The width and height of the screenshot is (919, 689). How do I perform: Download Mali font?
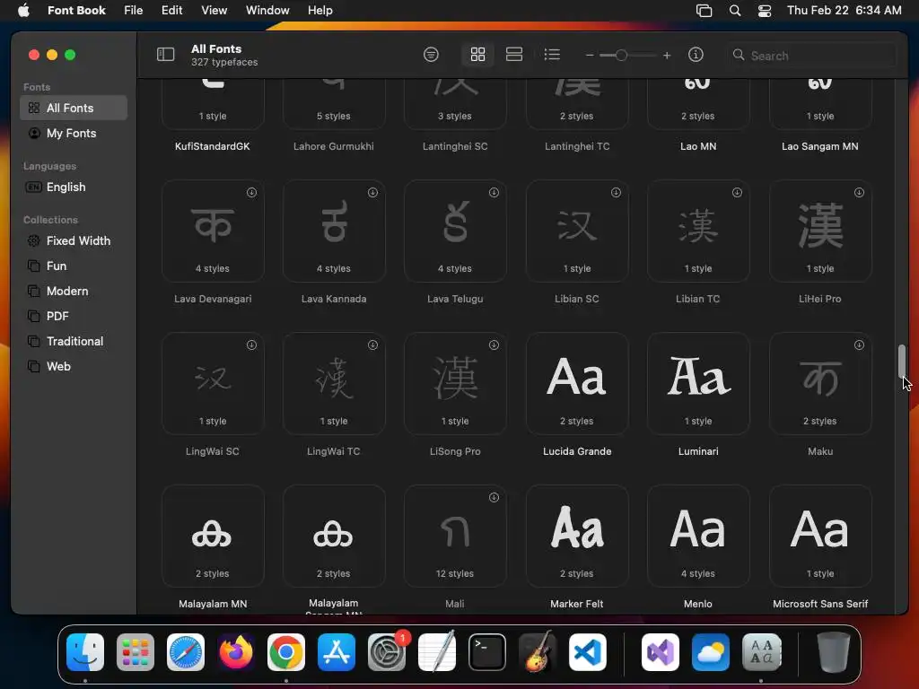(x=495, y=497)
